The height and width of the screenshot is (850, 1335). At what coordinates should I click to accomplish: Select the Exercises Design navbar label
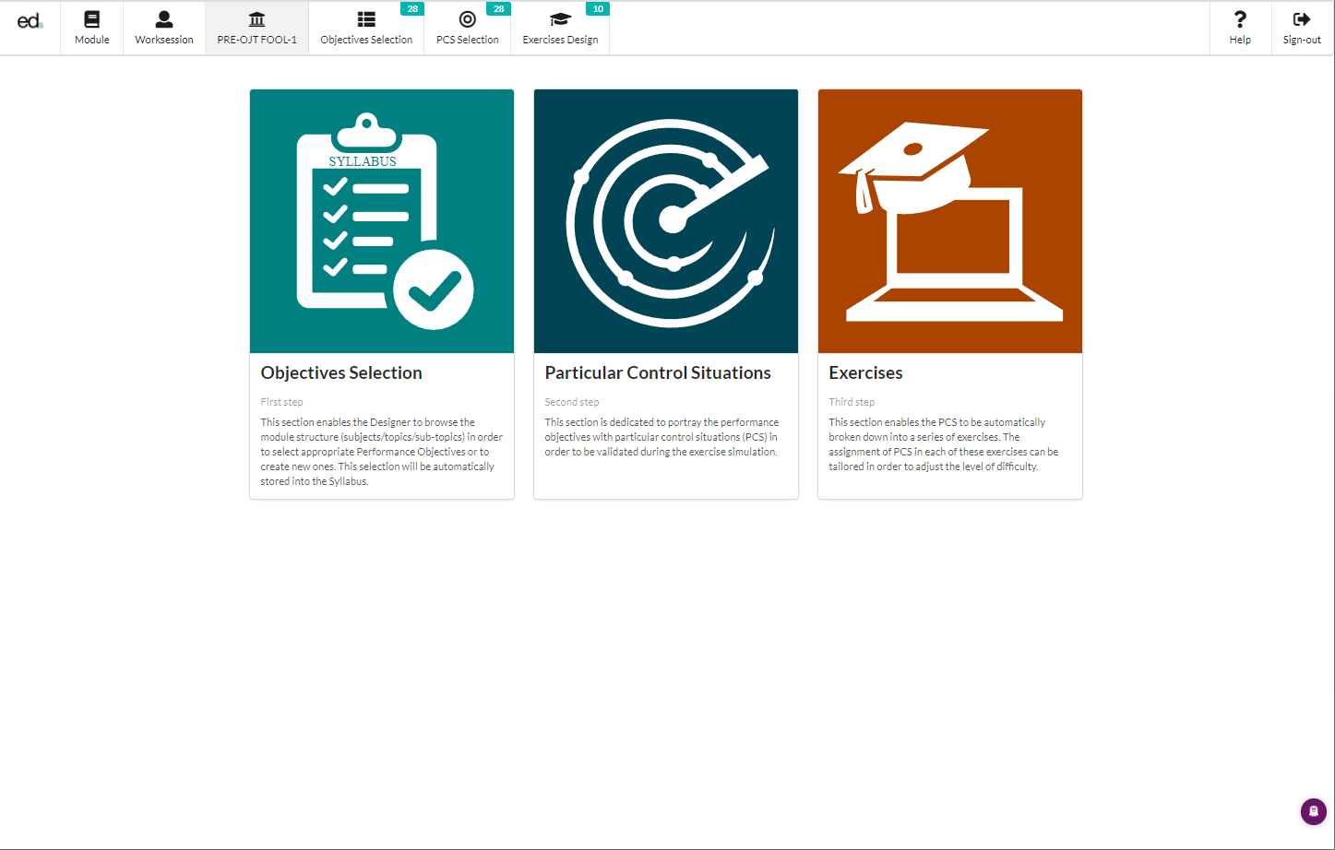pyautogui.click(x=560, y=40)
